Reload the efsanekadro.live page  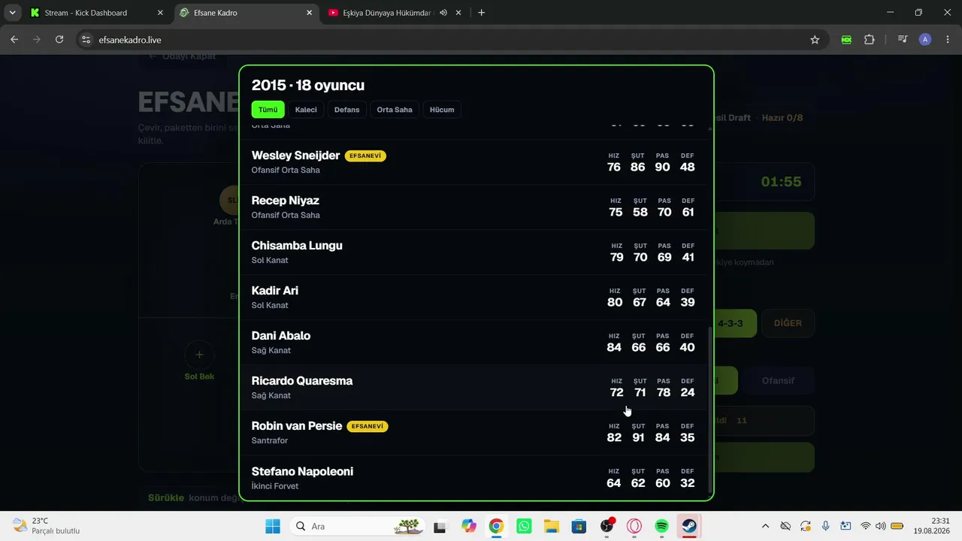pyautogui.click(x=59, y=40)
